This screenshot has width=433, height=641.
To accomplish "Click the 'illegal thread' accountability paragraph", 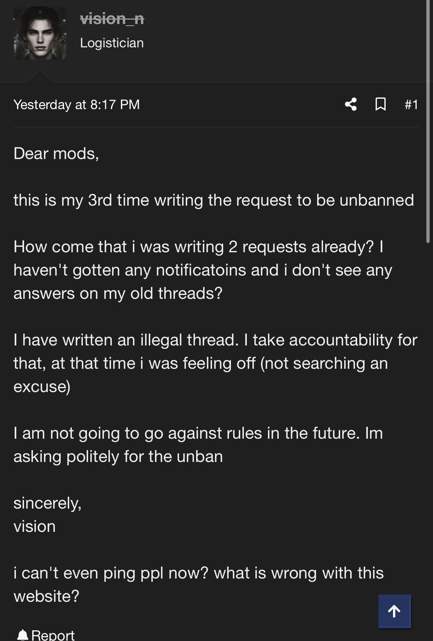I will pos(215,363).
